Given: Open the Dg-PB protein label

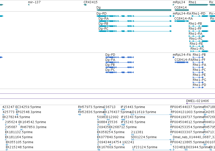Looking at the screenshot, I should (110, 65).
